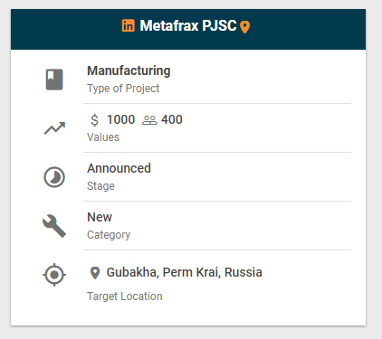Click the people group icon beside 400
Screen dimensions: 382x339
click(149, 120)
